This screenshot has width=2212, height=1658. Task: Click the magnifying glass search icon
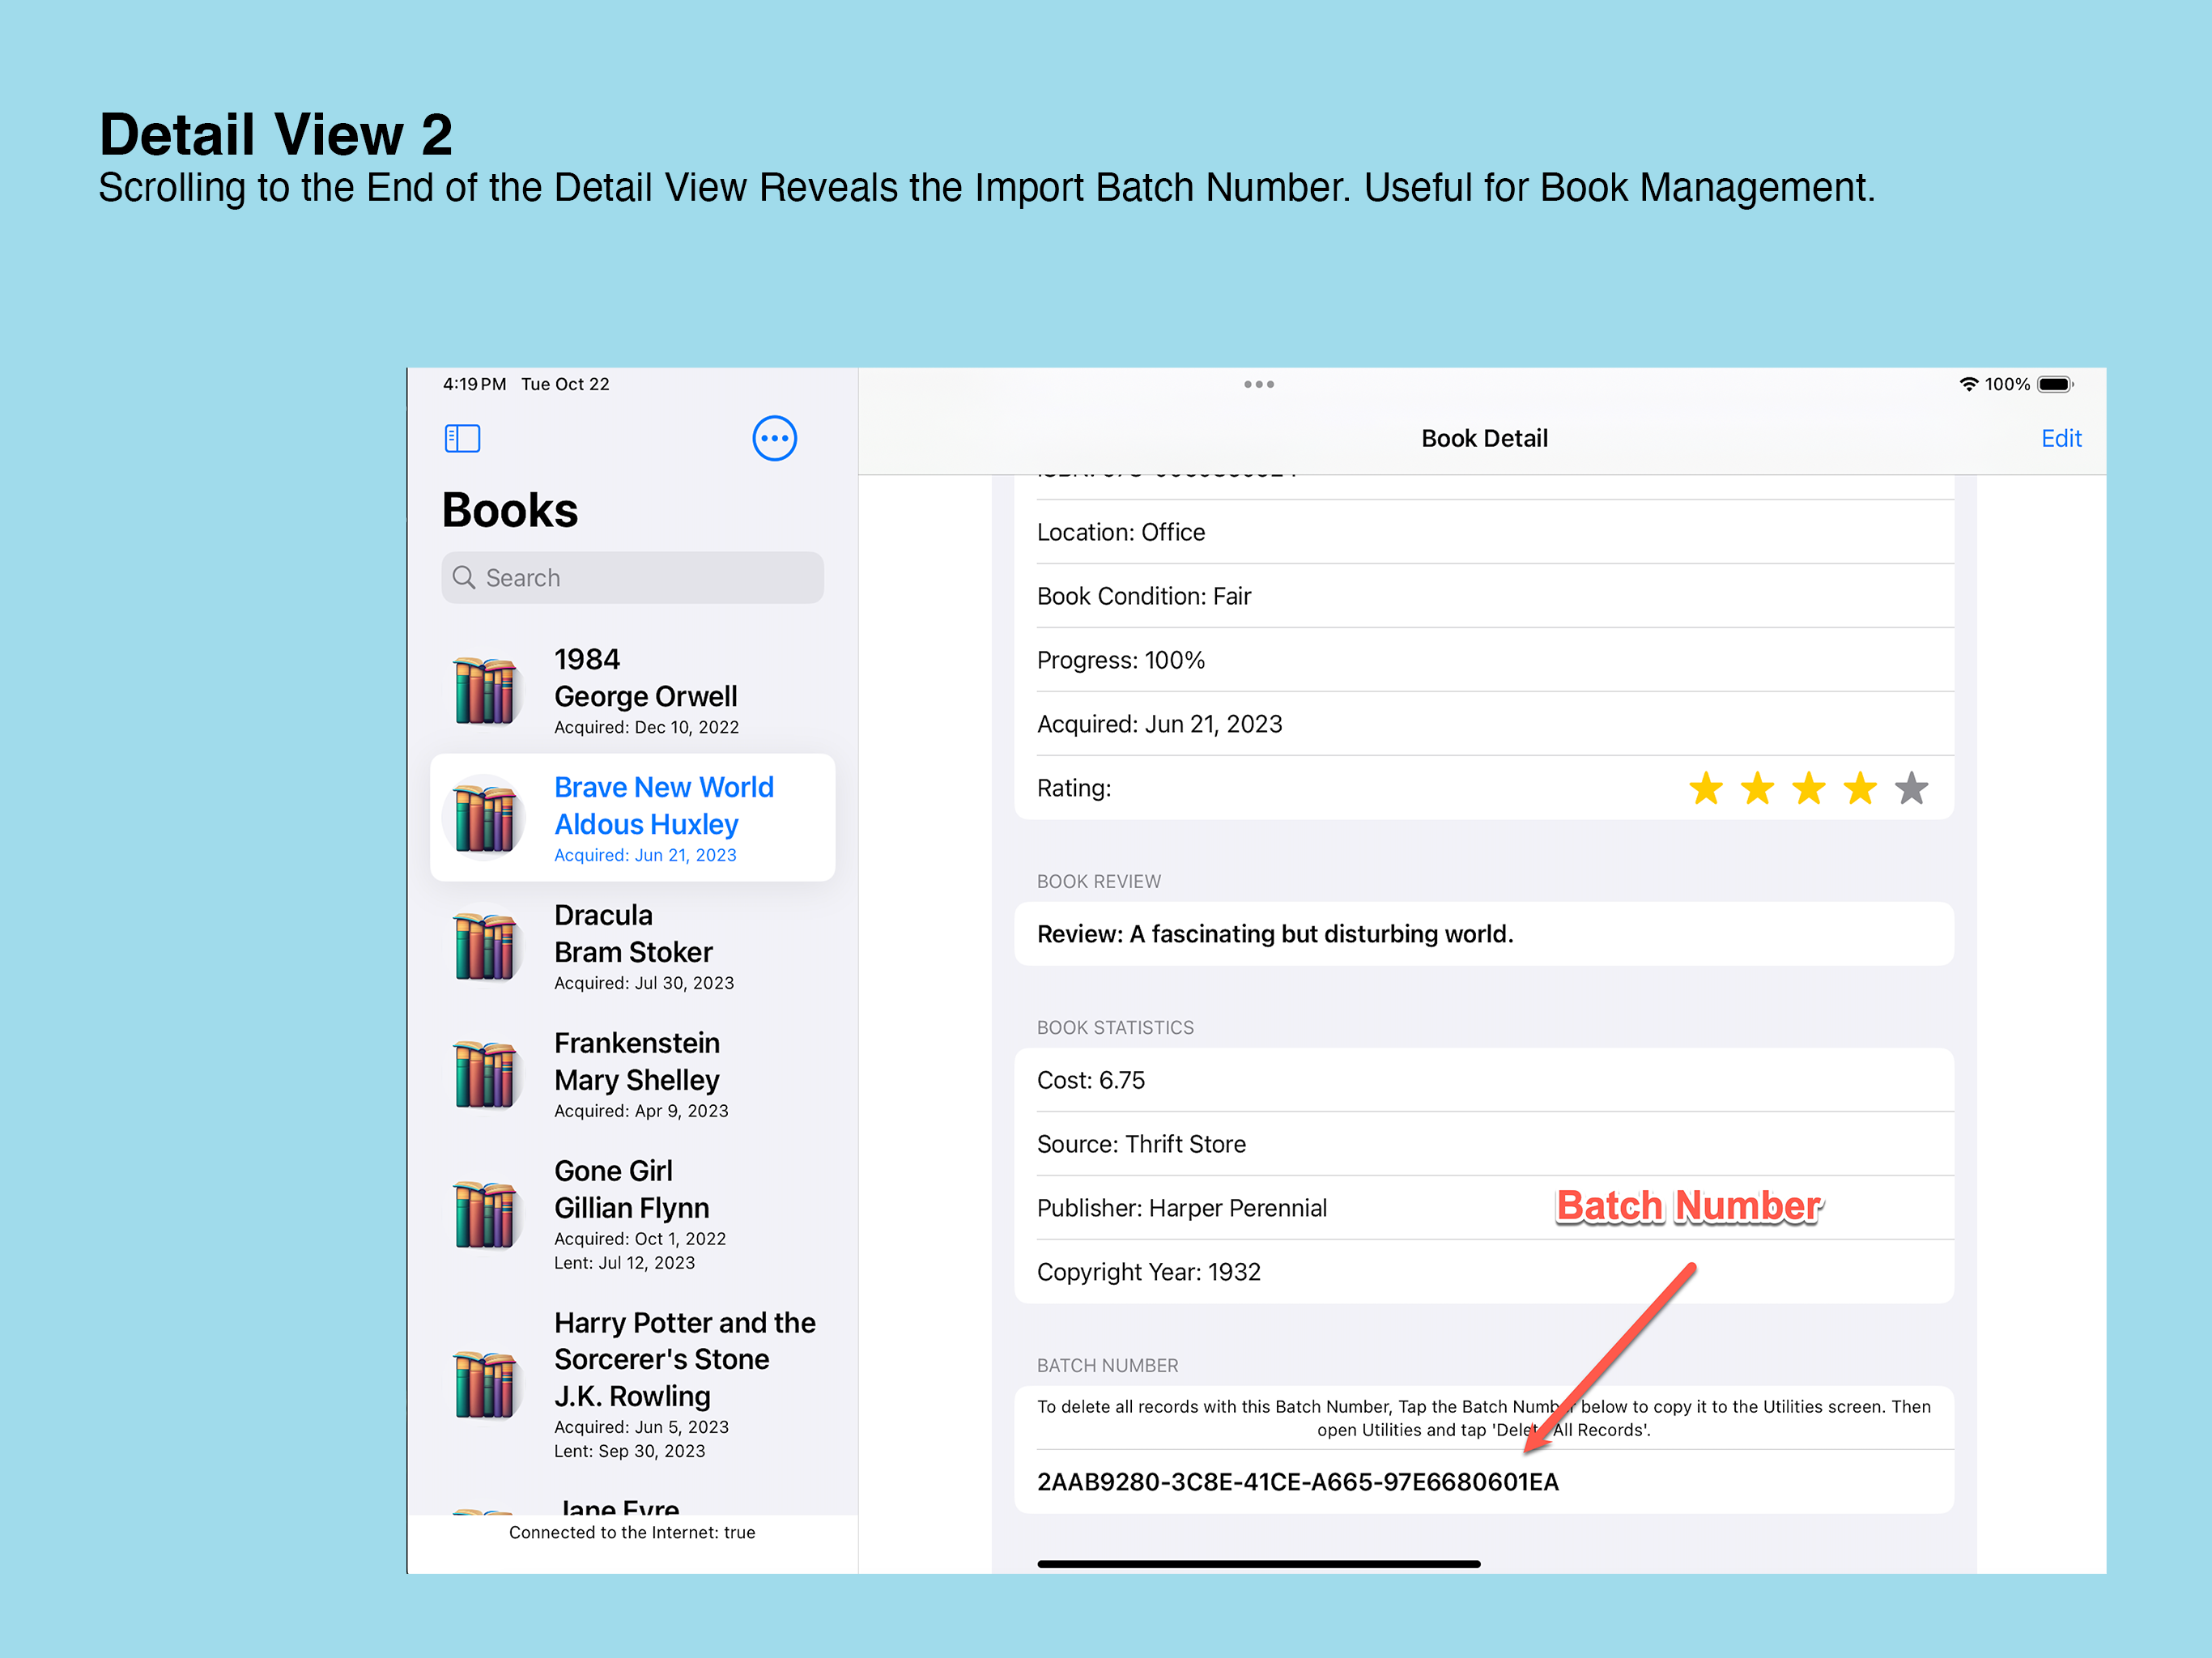click(463, 577)
